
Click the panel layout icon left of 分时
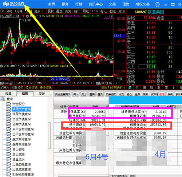(x=2, y=11)
